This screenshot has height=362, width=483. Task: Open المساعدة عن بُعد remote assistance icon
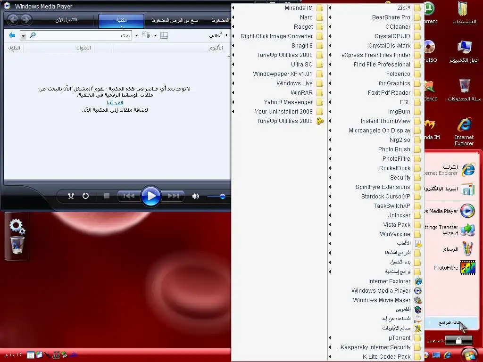418,319
